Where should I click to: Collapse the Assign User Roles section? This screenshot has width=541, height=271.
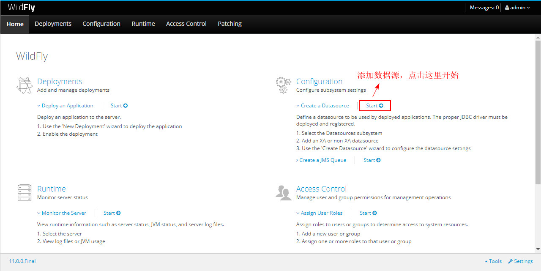320,213
